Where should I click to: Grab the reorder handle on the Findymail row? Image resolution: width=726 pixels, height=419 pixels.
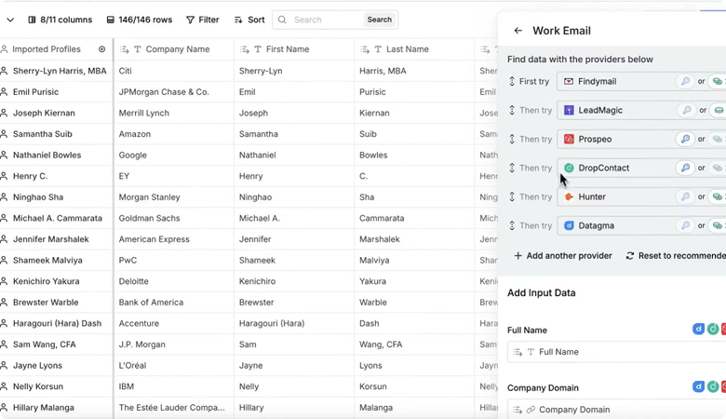[x=512, y=82]
